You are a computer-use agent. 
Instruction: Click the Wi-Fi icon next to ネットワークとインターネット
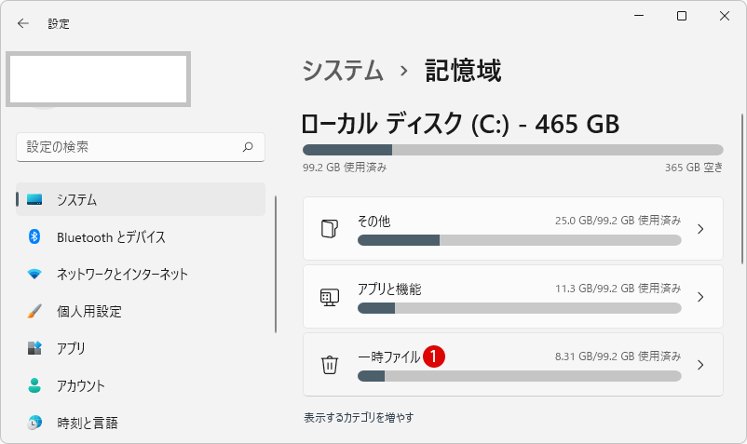tap(34, 274)
